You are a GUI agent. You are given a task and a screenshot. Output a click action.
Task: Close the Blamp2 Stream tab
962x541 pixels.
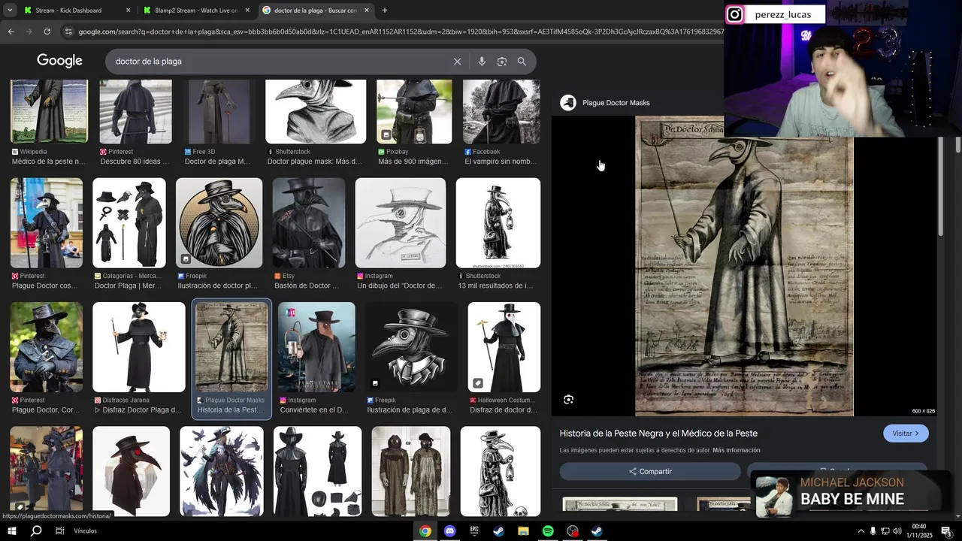247,11
